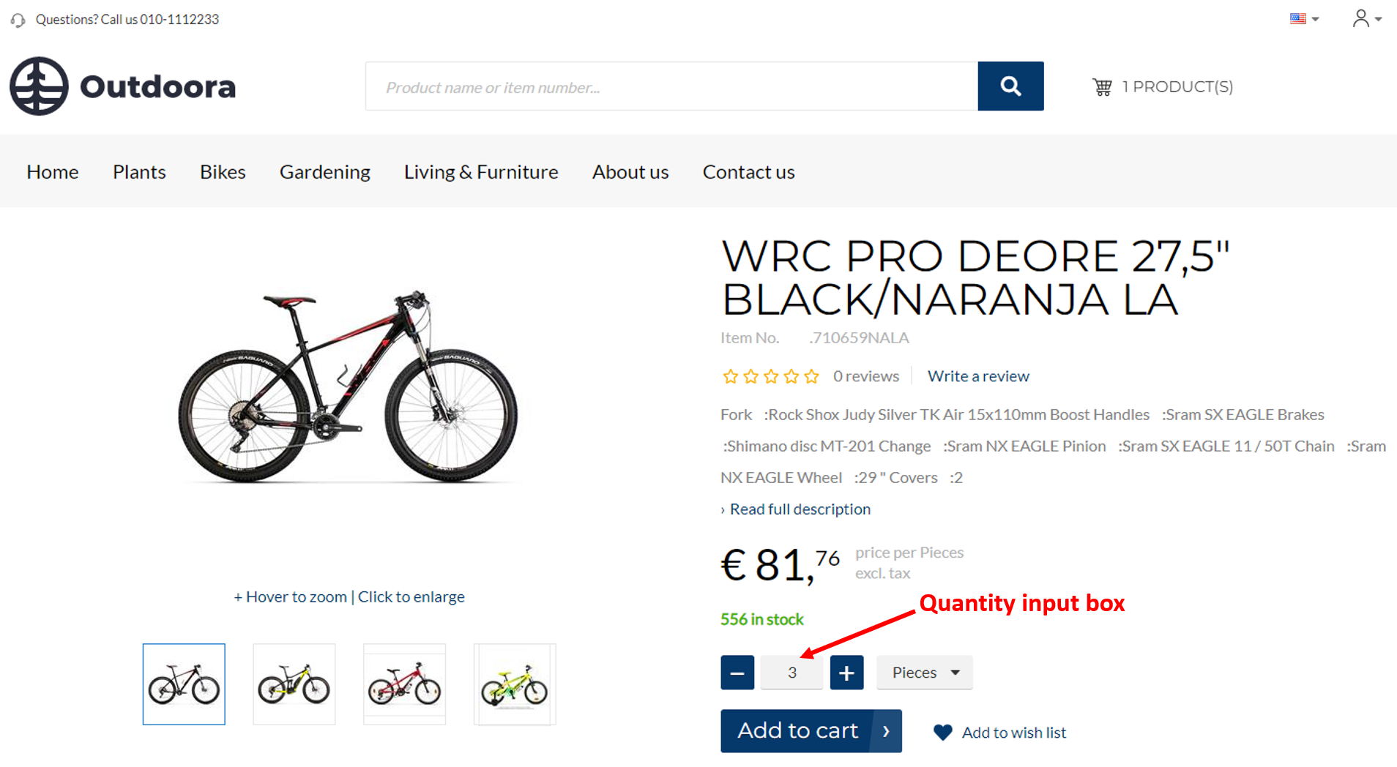Decrease quantity with minus button

737,673
